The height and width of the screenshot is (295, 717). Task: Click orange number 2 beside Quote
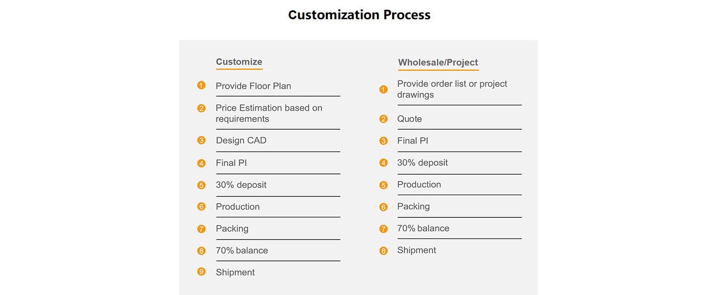(383, 119)
